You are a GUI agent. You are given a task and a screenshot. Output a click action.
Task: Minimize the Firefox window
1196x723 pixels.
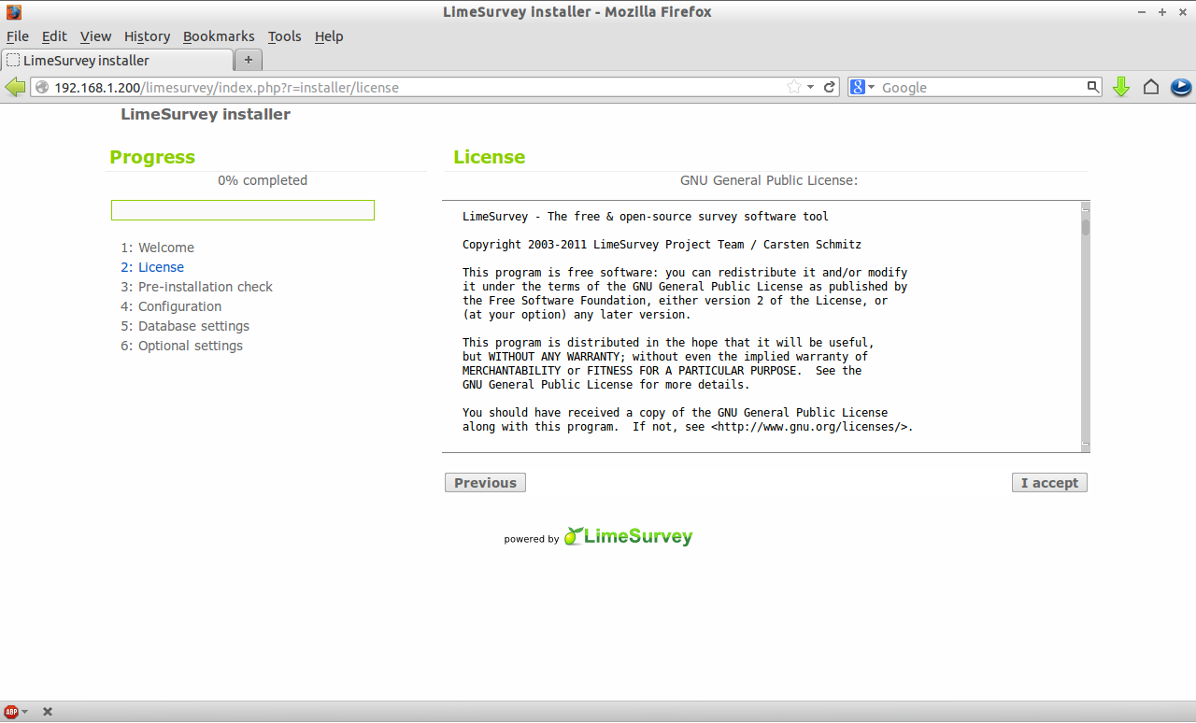(x=1143, y=12)
